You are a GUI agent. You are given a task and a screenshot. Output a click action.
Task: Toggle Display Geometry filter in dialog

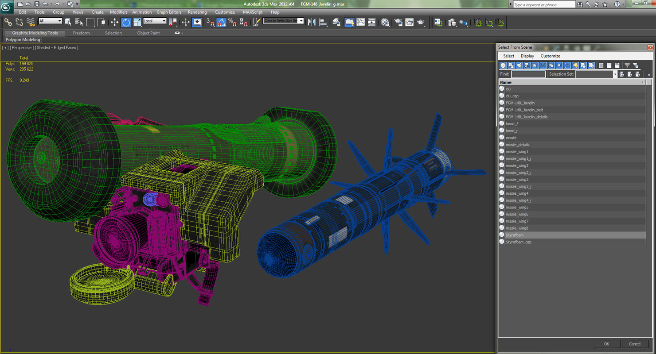(503, 65)
